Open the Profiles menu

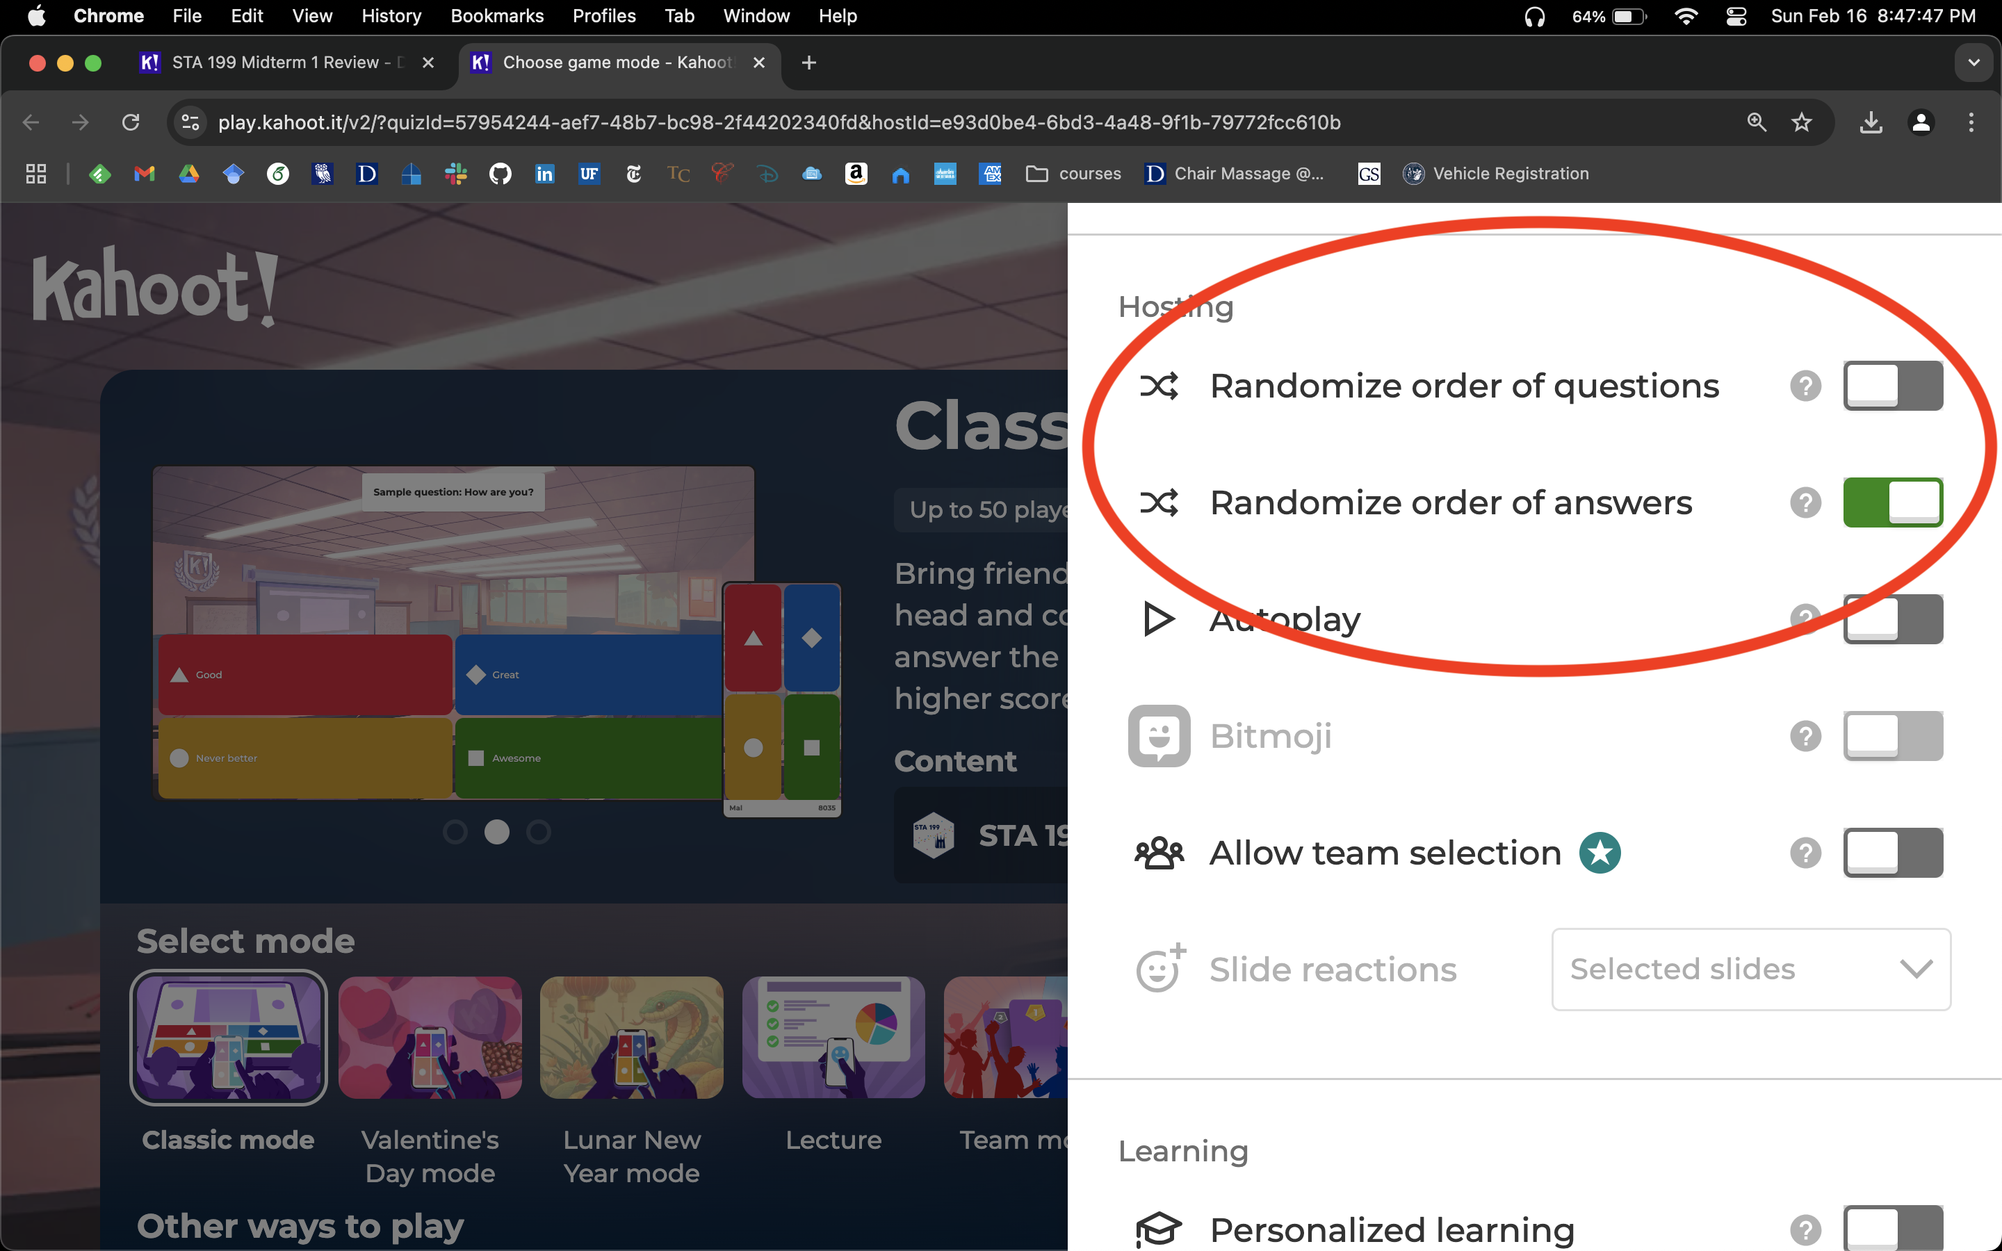point(604,16)
